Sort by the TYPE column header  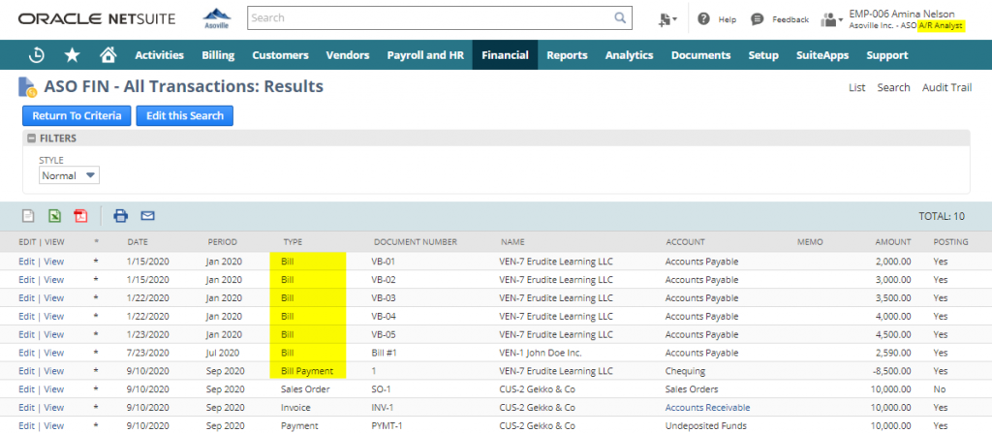pos(293,241)
